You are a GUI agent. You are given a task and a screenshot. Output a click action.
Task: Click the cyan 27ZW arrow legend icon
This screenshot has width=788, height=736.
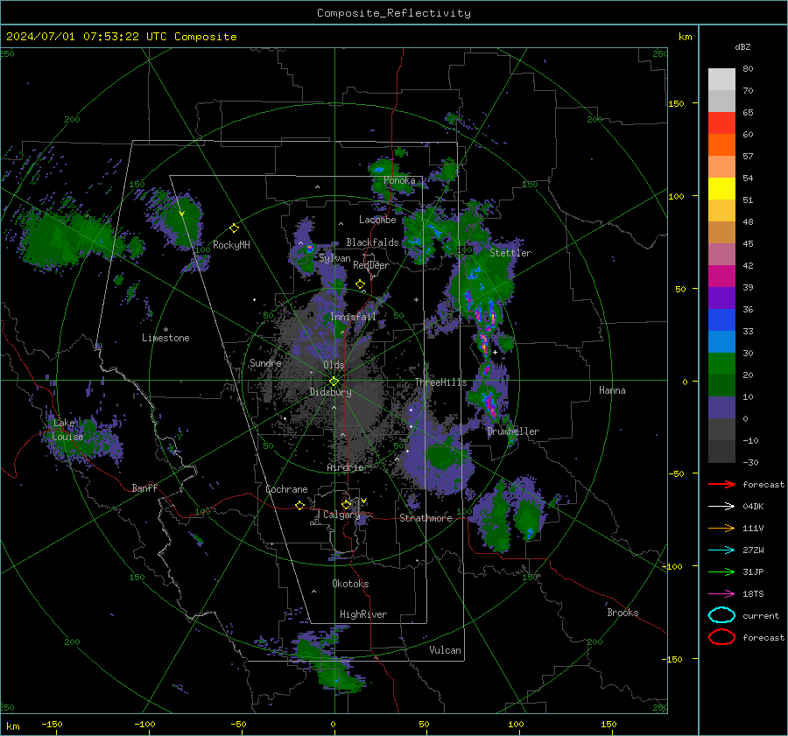click(721, 550)
